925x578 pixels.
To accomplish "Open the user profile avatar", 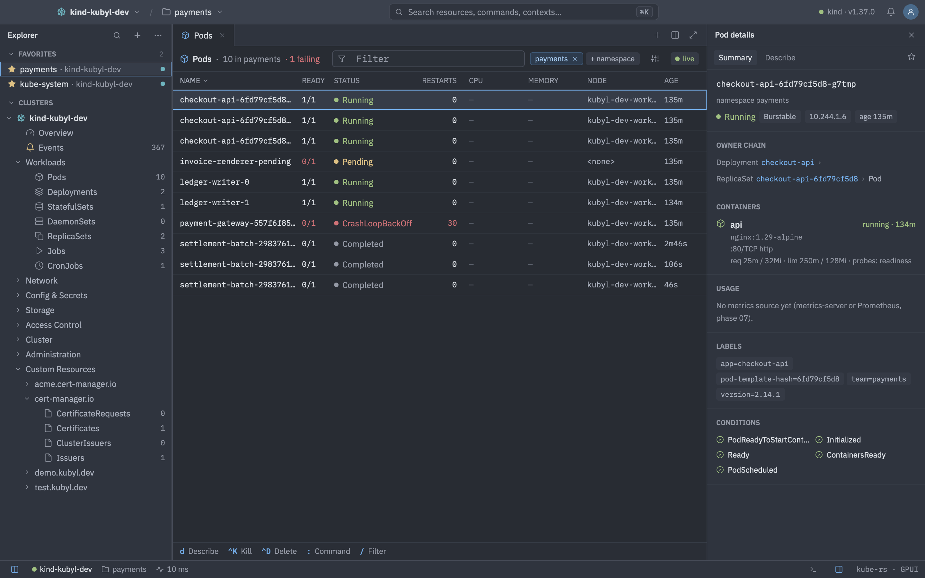I will pos(911,12).
